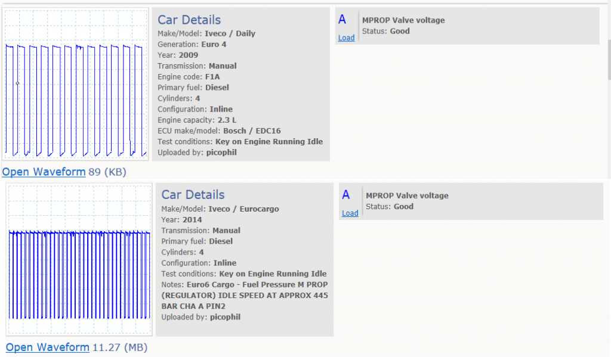Click the channel A letter in the Eurocargo entry
The width and height of the screenshot is (611, 357).
click(x=345, y=194)
